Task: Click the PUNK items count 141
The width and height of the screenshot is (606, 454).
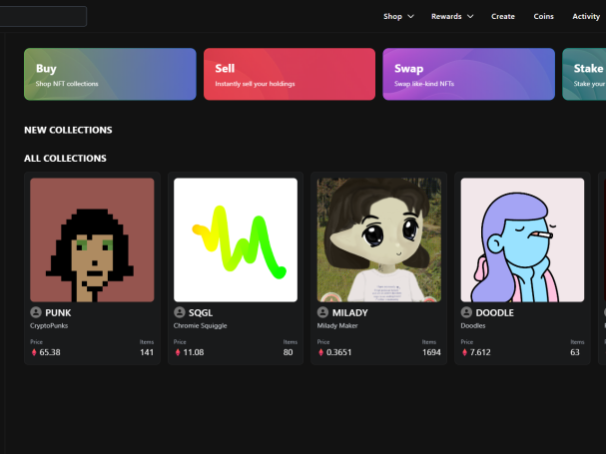Action: [147, 352]
